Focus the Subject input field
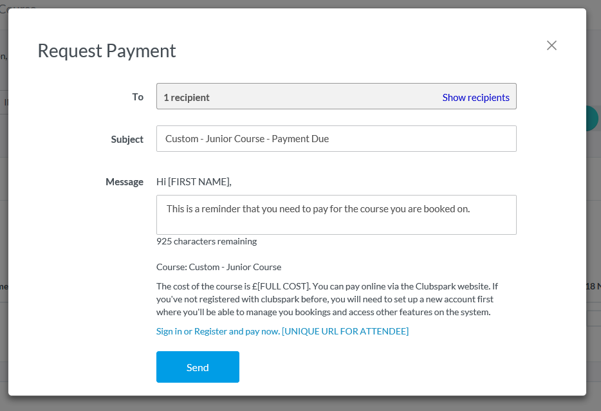 click(336, 139)
